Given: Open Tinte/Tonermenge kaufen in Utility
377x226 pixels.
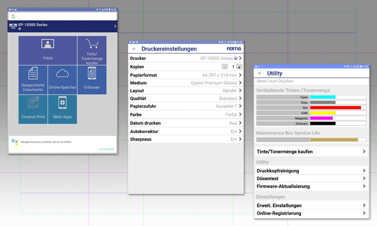Looking at the screenshot, I should (311, 151).
